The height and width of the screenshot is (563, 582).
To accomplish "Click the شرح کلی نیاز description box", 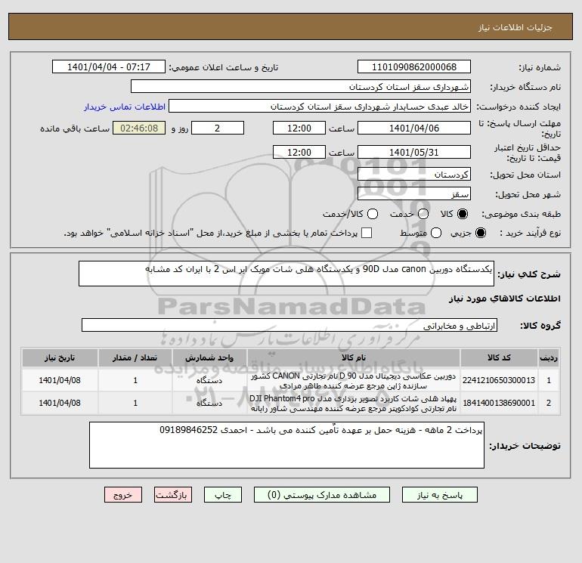I will [x=286, y=274].
